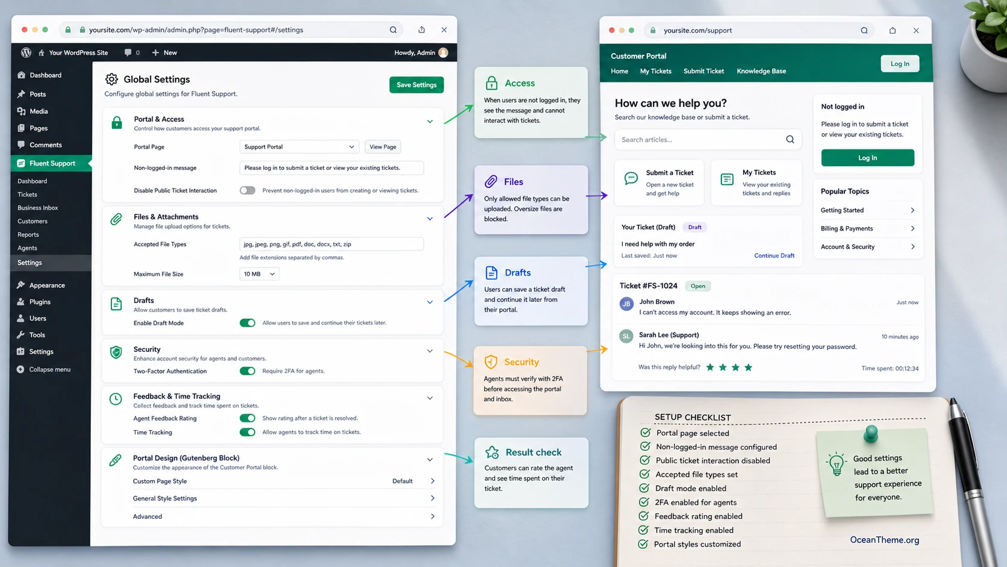This screenshot has height=567, width=1007.
Task: Click the search magnifier in articles field
Action: coord(790,140)
